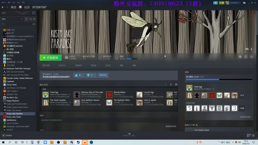This screenshot has width=258, height=145.
Task: Click thumbs-down not recommend button
Action: coord(91,75)
